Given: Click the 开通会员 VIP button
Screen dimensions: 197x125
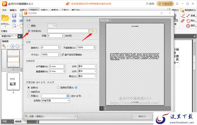Looking at the screenshot, I should pos(165,4).
